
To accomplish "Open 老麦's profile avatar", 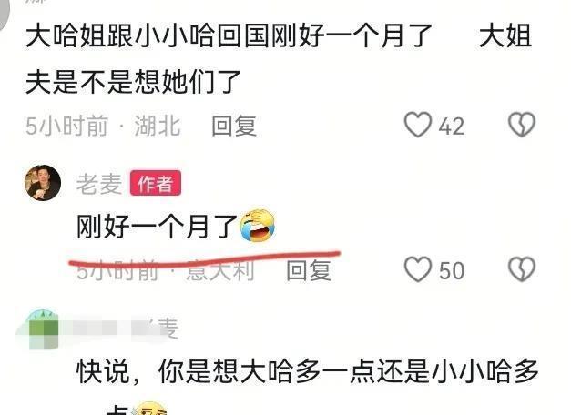I will [x=43, y=183].
